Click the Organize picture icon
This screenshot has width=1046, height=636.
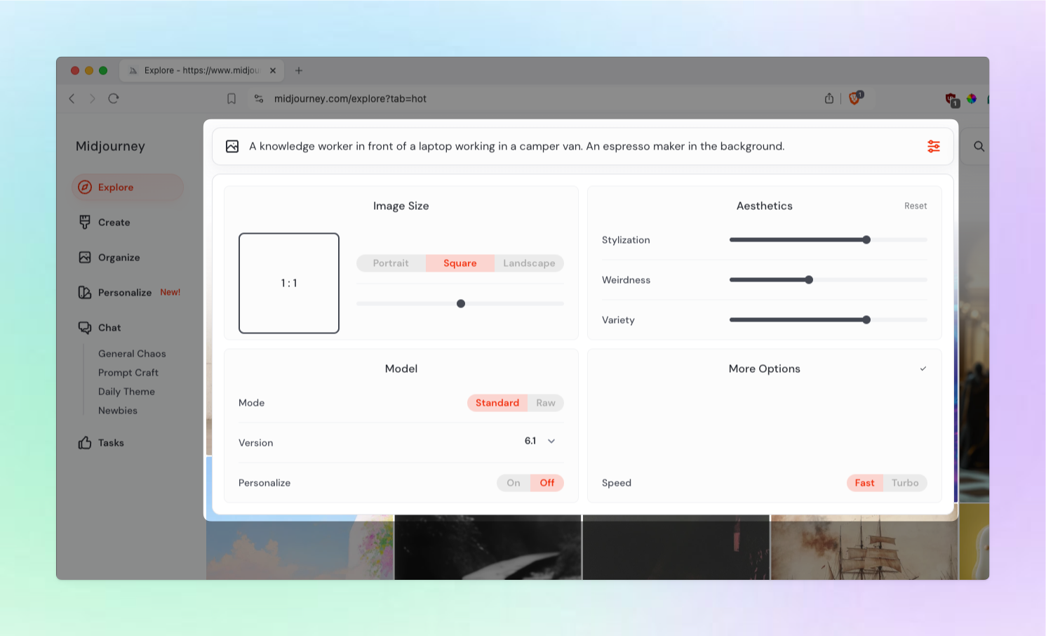pos(85,257)
